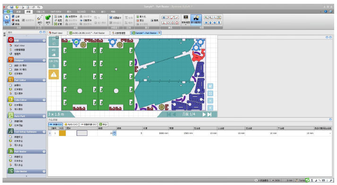
Task: Click the orange status swatch in row 1
Action: coord(62,133)
